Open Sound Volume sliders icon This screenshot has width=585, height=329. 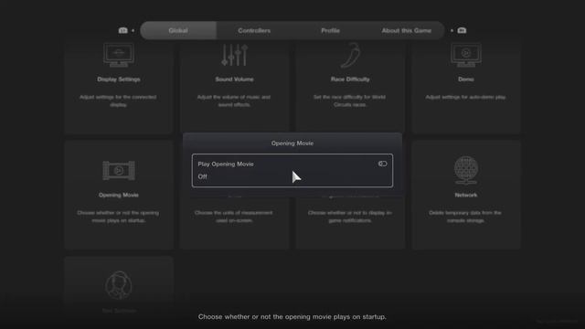coord(234,55)
